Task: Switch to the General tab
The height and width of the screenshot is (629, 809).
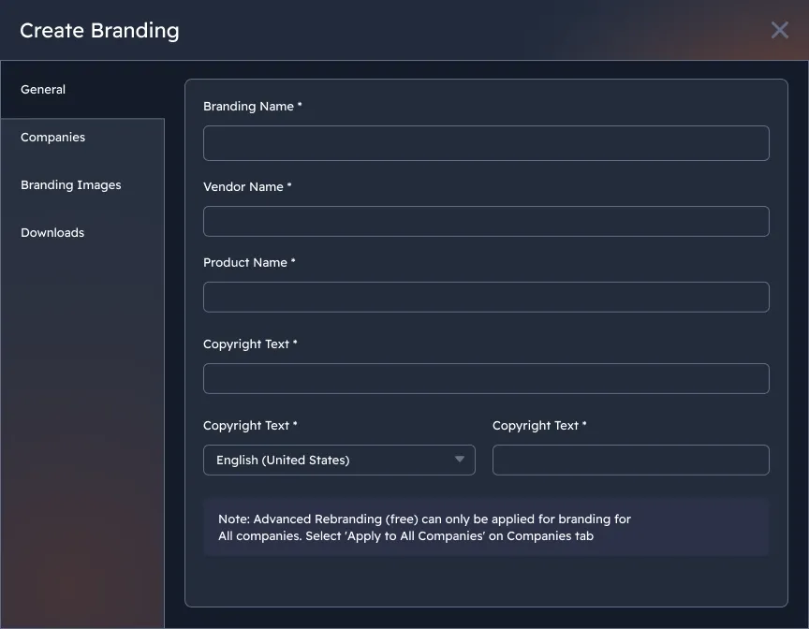Action: point(43,90)
